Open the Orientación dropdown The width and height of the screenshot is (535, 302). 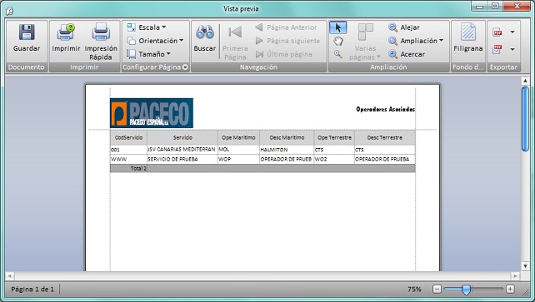click(x=155, y=41)
